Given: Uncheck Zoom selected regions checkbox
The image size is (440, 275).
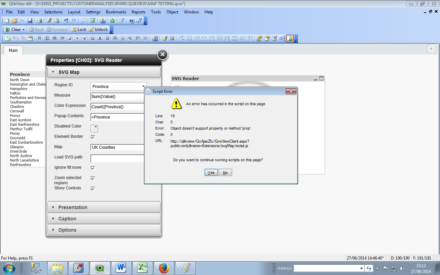Looking at the screenshot, I should coord(92,178).
